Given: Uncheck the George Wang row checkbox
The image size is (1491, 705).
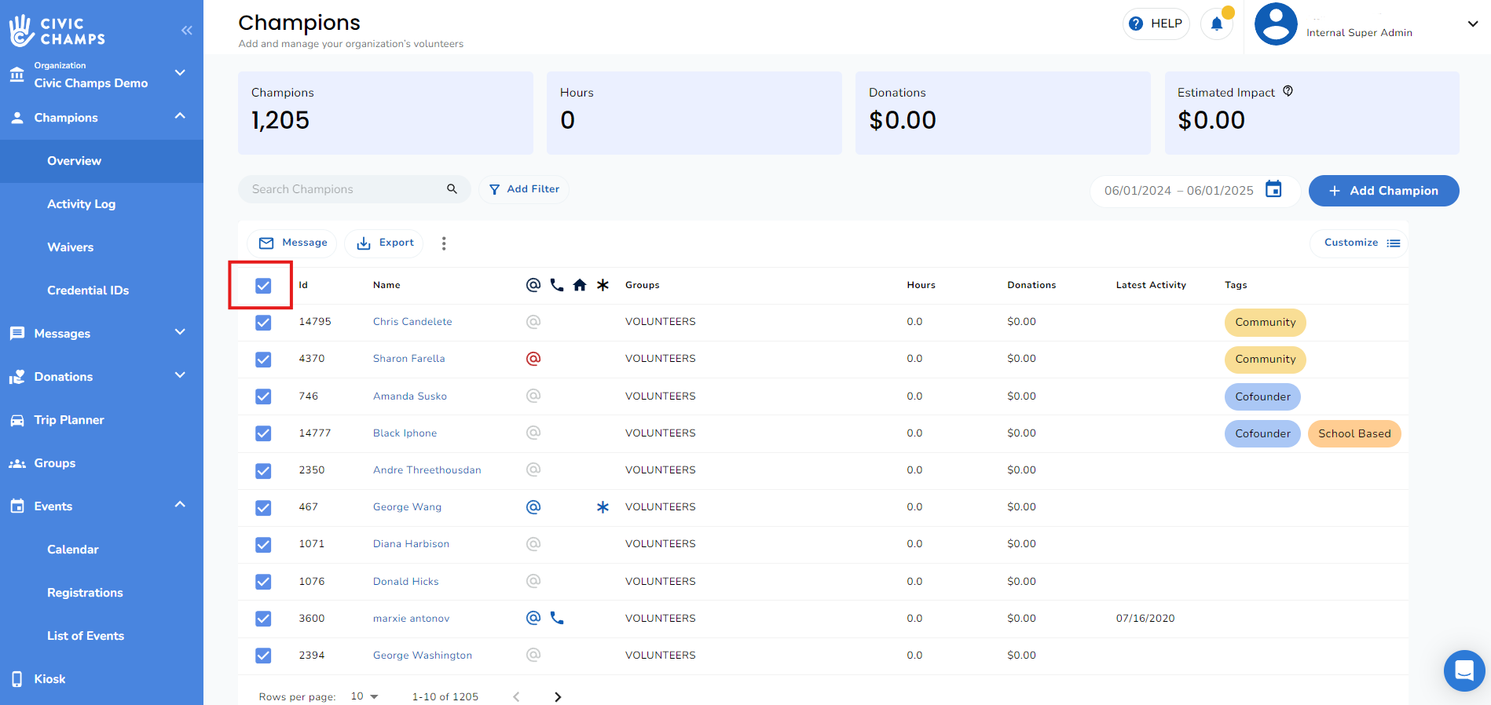Looking at the screenshot, I should click(263, 508).
